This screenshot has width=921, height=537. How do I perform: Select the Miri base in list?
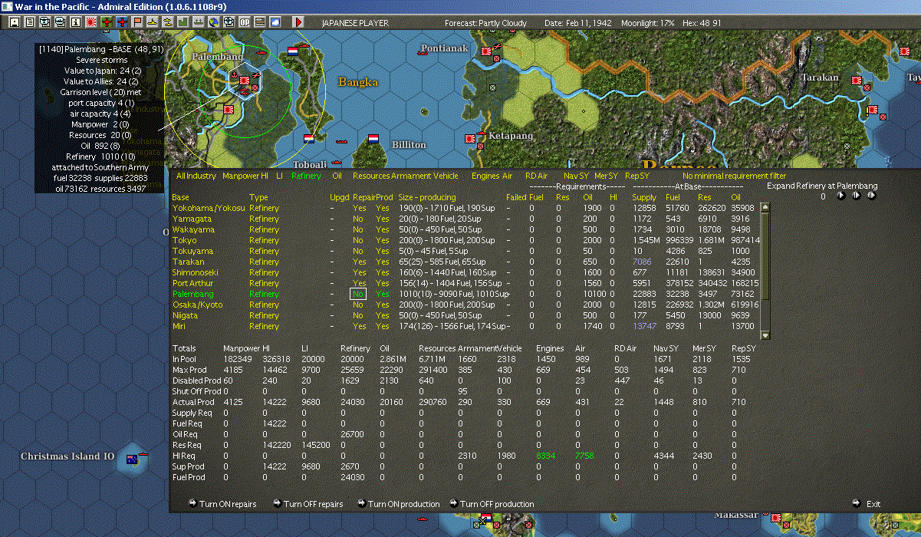(179, 326)
